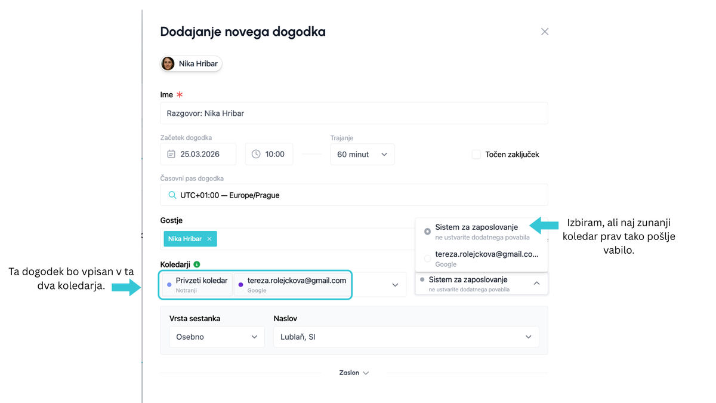Expand the Koledarji selection chevron
This screenshot has width=716, height=403.
pyautogui.click(x=394, y=285)
